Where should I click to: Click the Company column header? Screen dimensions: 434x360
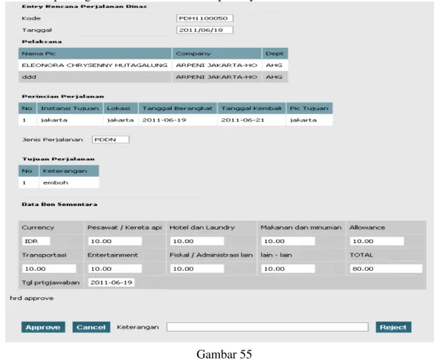coord(217,54)
